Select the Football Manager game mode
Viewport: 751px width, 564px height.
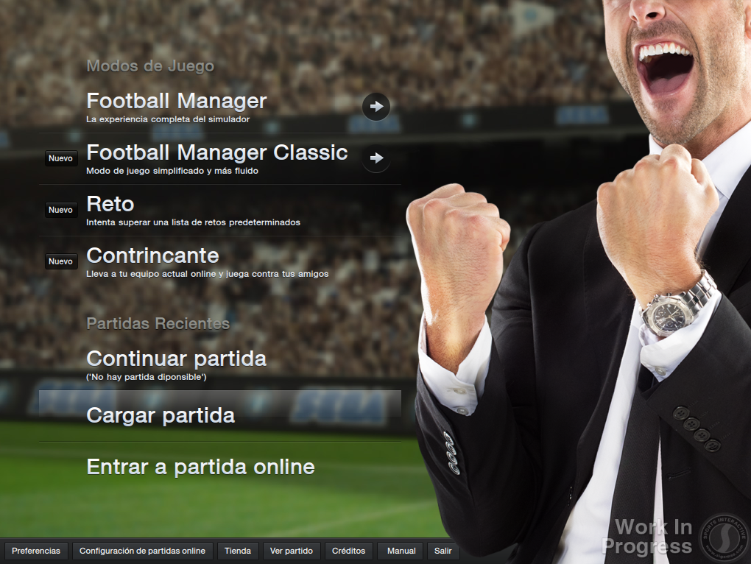(x=220, y=107)
